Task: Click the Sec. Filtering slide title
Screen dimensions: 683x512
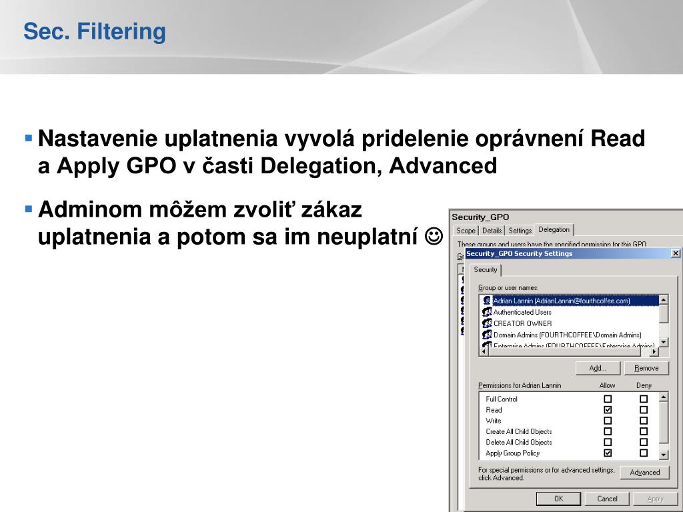Action: click(x=95, y=31)
